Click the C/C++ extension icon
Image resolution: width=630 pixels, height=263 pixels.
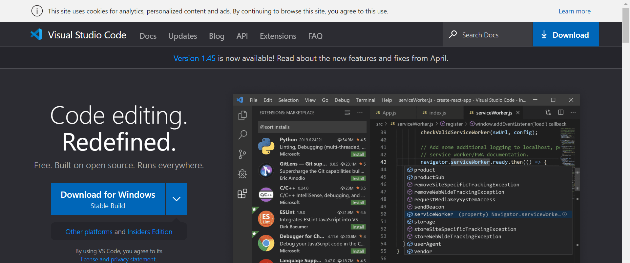(x=266, y=195)
